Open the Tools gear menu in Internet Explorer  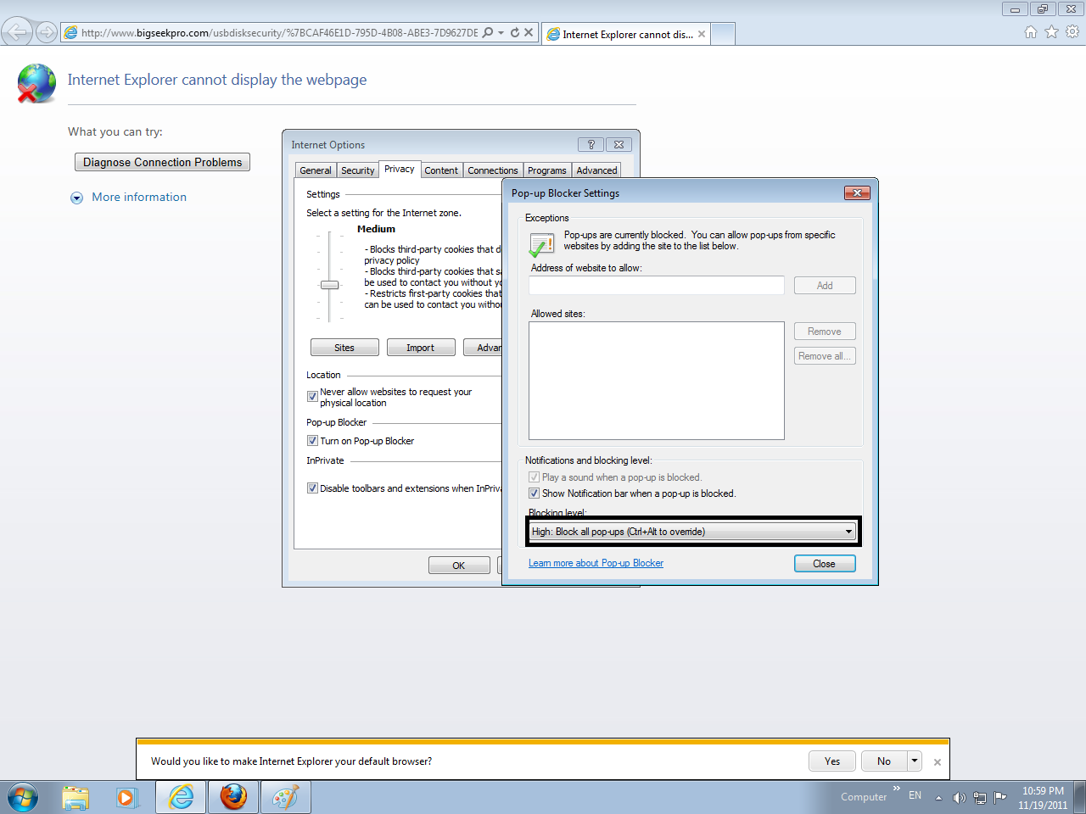1072,32
